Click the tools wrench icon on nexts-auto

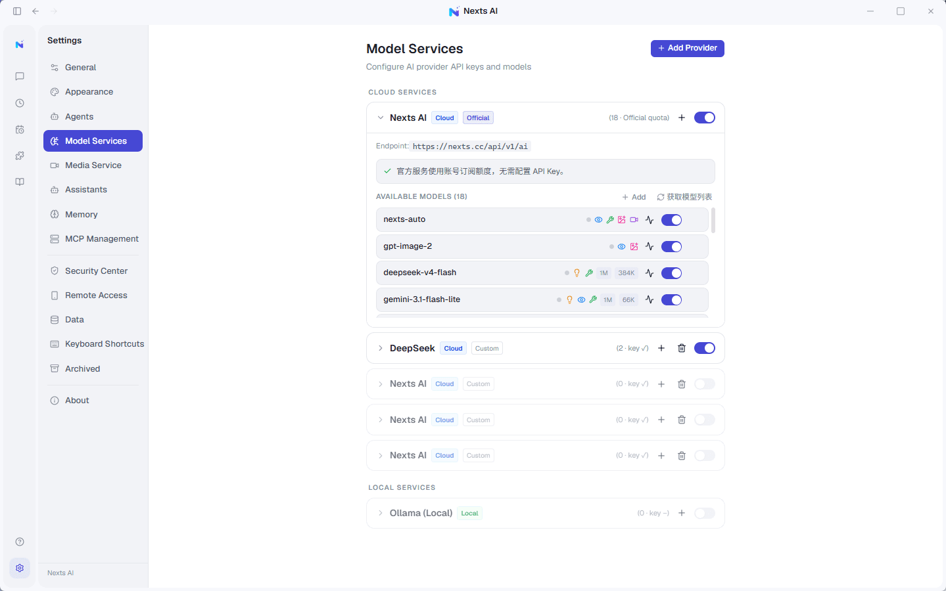(610, 220)
